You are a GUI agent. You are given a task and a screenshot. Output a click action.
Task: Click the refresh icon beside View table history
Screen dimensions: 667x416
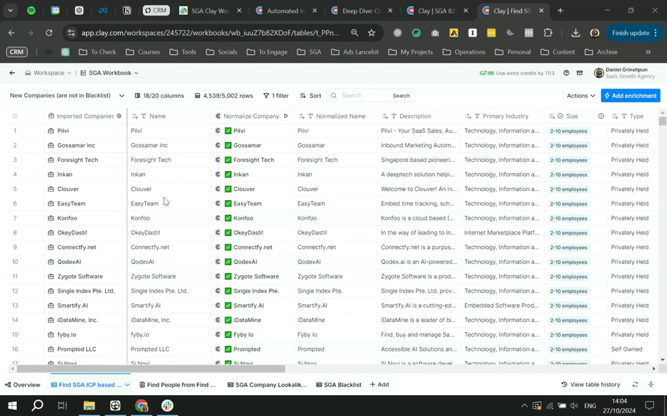point(635,385)
